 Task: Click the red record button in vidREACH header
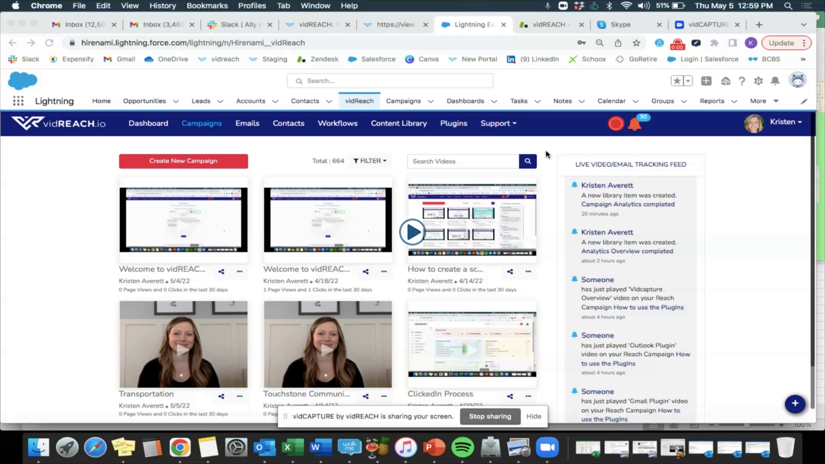(615, 124)
